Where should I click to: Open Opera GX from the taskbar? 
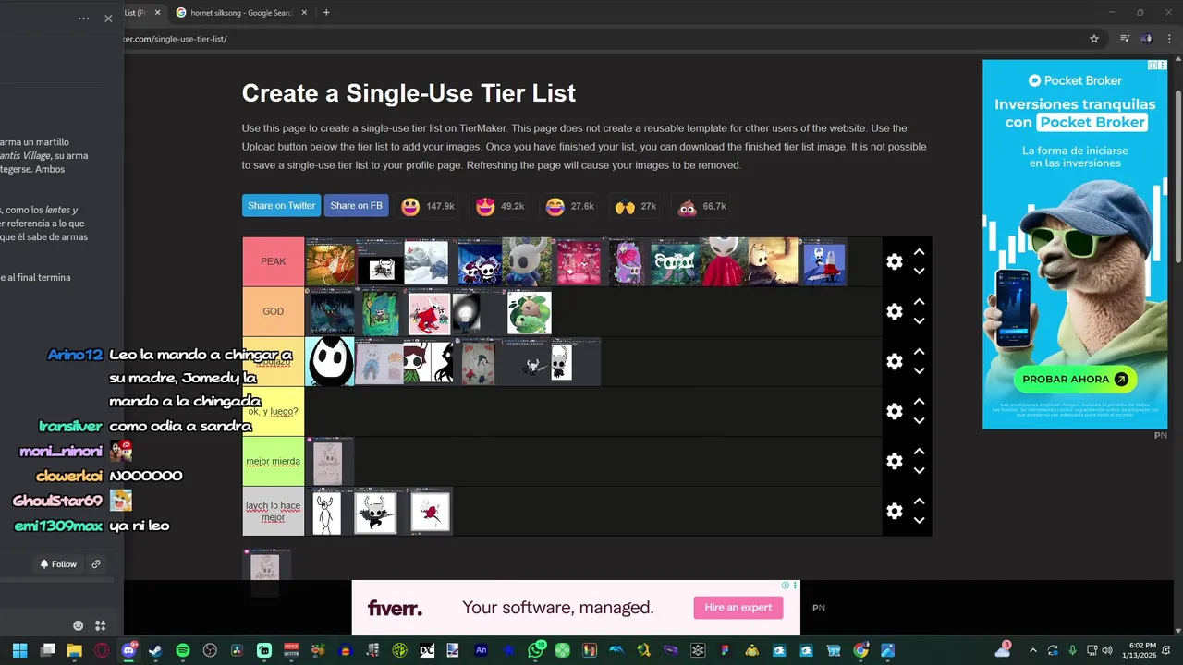click(x=101, y=650)
